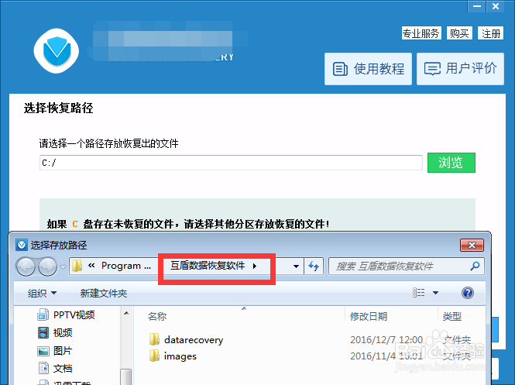Screen dimensions: 515x385
Task: Select 视频 library in navigation pane
Action: click(x=63, y=332)
